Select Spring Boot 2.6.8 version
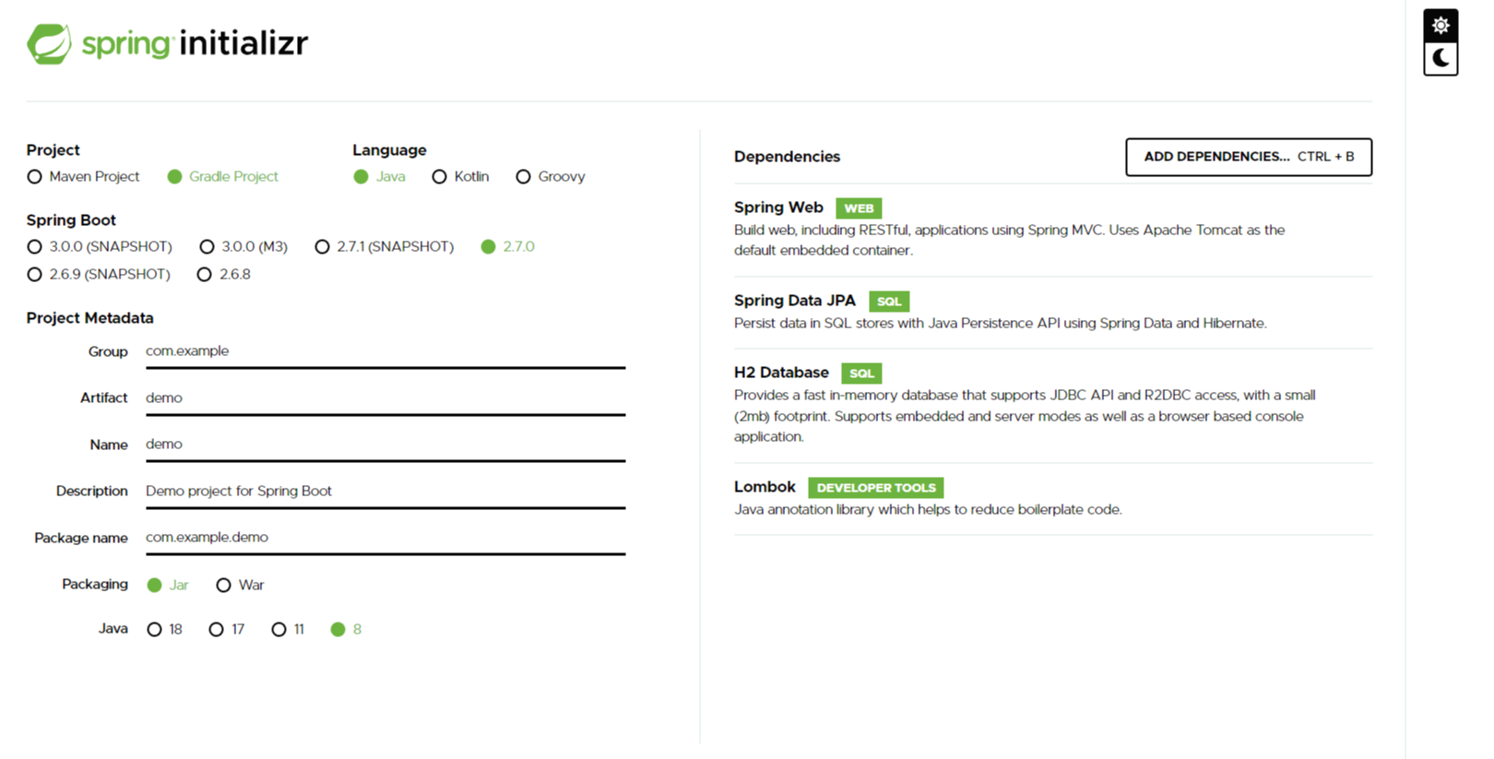1494x759 pixels. pyautogui.click(x=224, y=274)
